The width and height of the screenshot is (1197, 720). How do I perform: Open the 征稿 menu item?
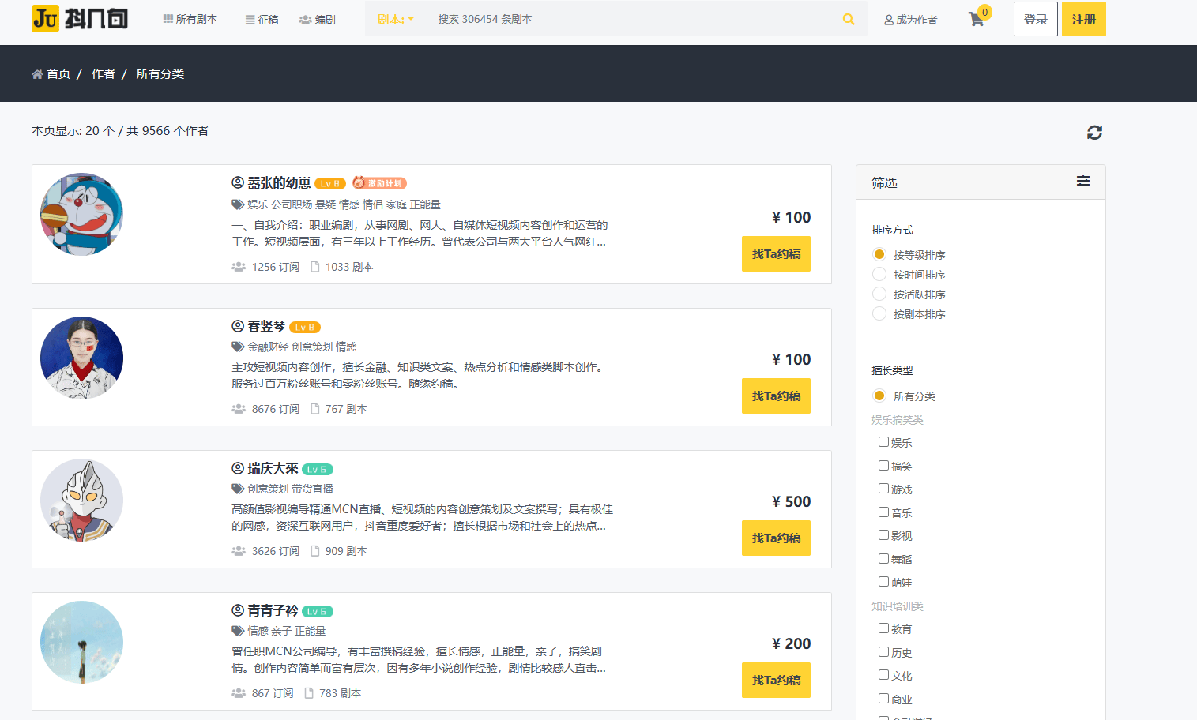261,19
